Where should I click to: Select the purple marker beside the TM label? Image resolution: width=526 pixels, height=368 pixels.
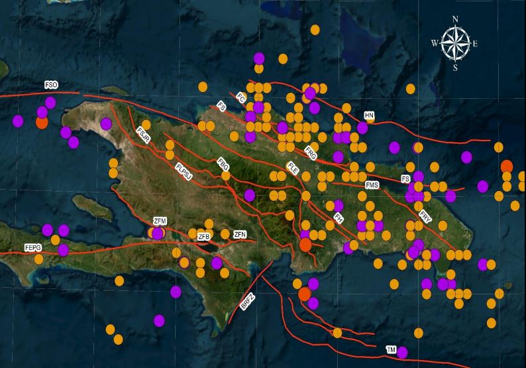point(402,352)
